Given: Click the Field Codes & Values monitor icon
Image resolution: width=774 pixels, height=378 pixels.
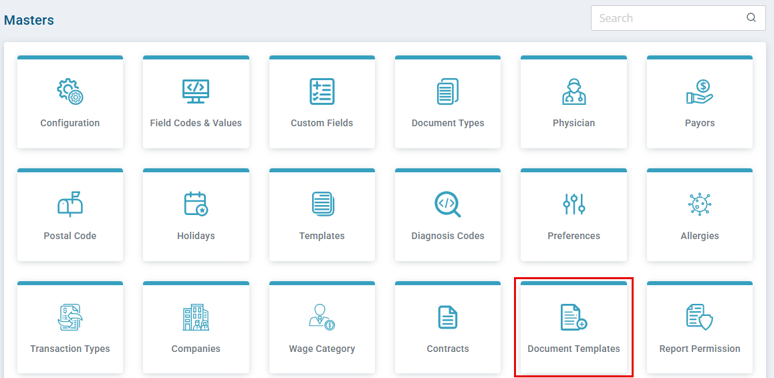Looking at the screenshot, I should pyautogui.click(x=196, y=91).
